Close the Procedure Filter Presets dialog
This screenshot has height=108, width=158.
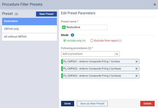(155, 4)
